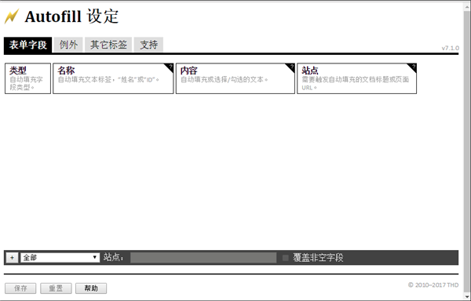
Task: Open 帮助 via bottom button
Action: point(91,288)
